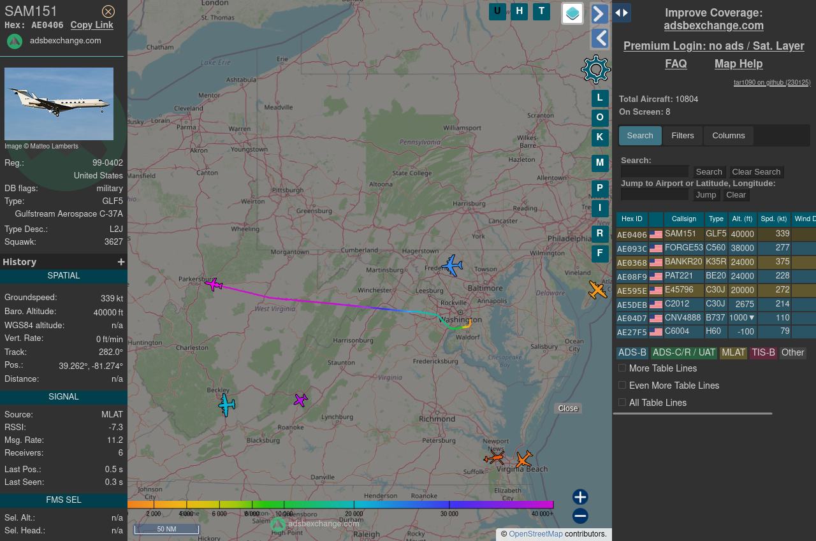The width and height of the screenshot is (816, 541).
Task: Toggle the L map button
Action: (x=600, y=98)
